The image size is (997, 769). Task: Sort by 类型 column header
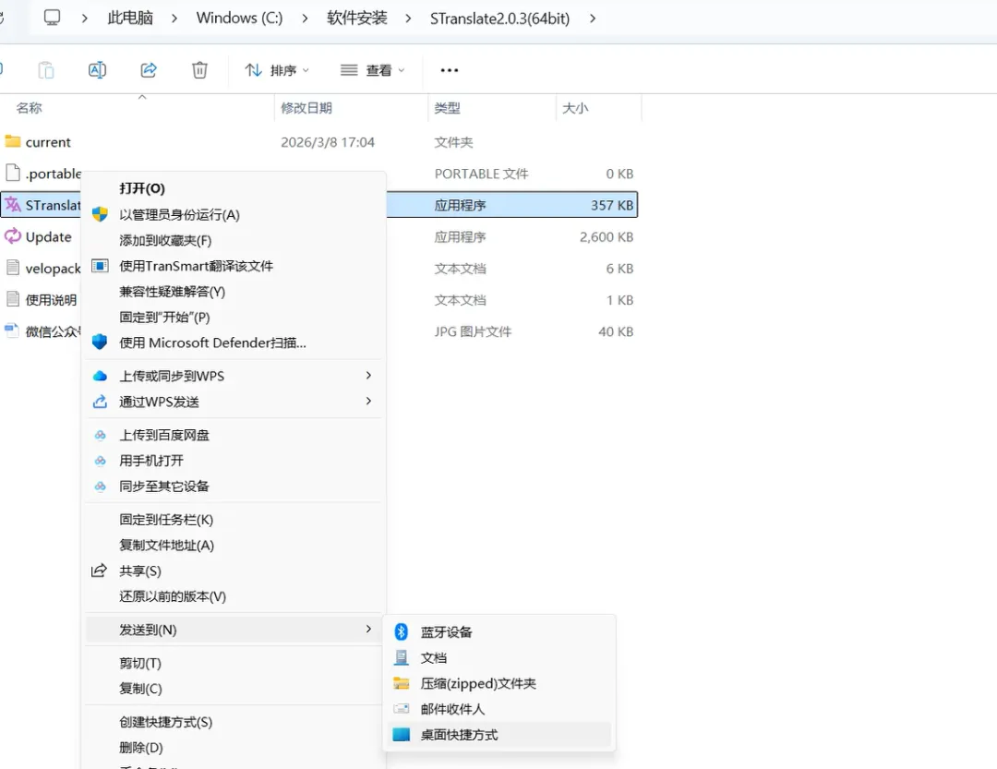click(x=447, y=108)
